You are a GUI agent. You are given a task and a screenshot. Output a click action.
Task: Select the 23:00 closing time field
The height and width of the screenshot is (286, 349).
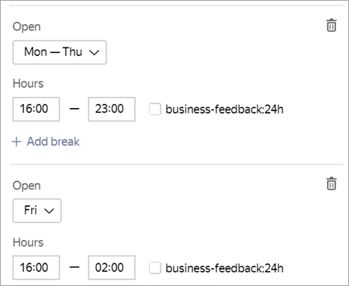pos(112,109)
